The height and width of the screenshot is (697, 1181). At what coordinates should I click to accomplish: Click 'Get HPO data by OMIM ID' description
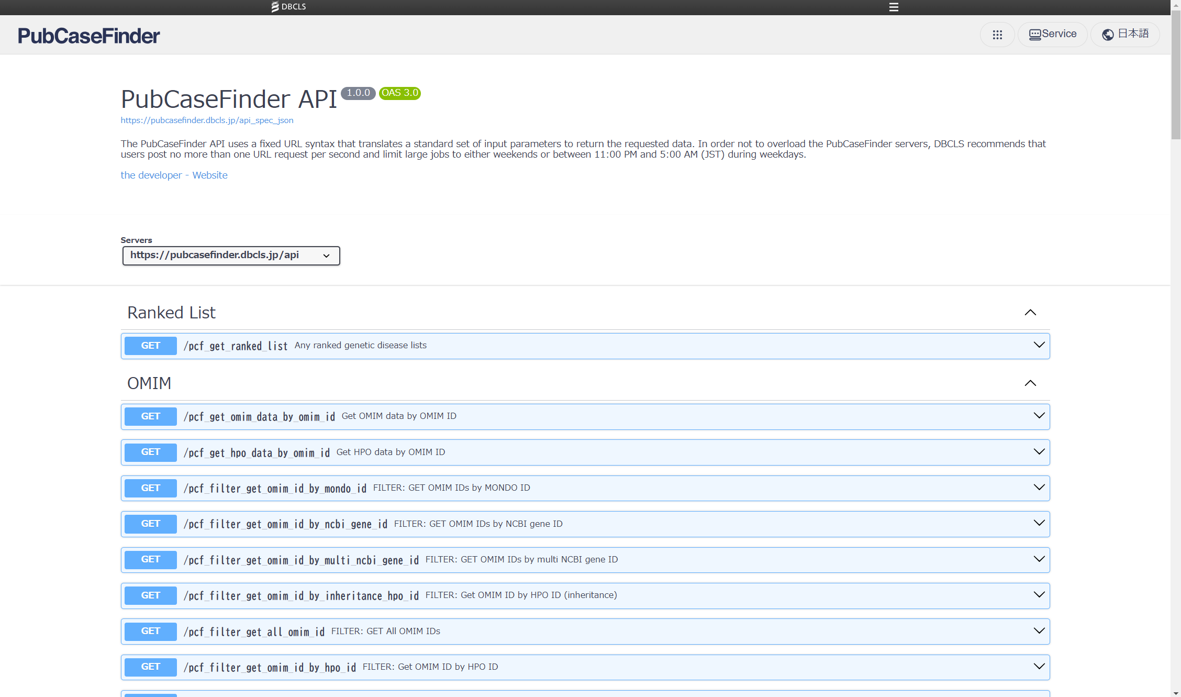click(x=391, y=452)
